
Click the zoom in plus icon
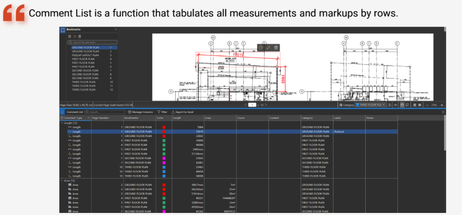[442, 105]
